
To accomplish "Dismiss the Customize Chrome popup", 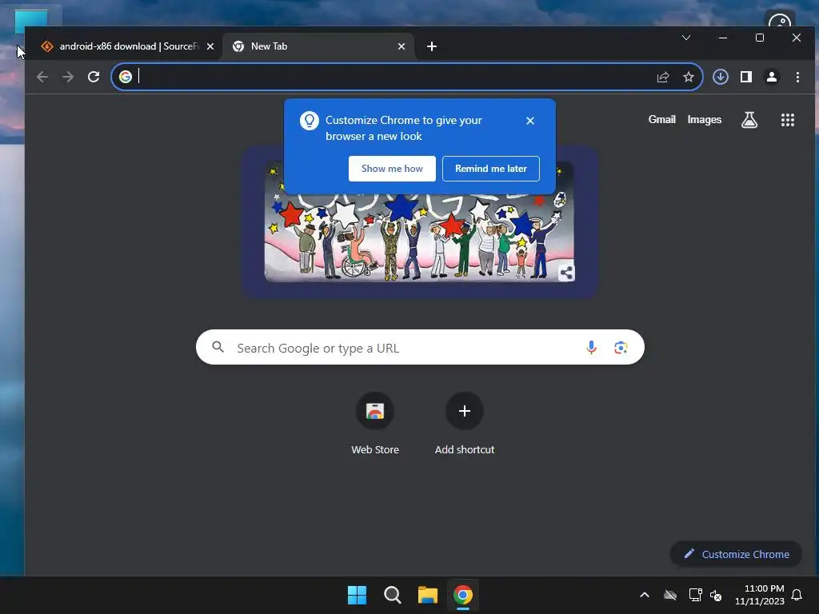I will pos(530,121).
